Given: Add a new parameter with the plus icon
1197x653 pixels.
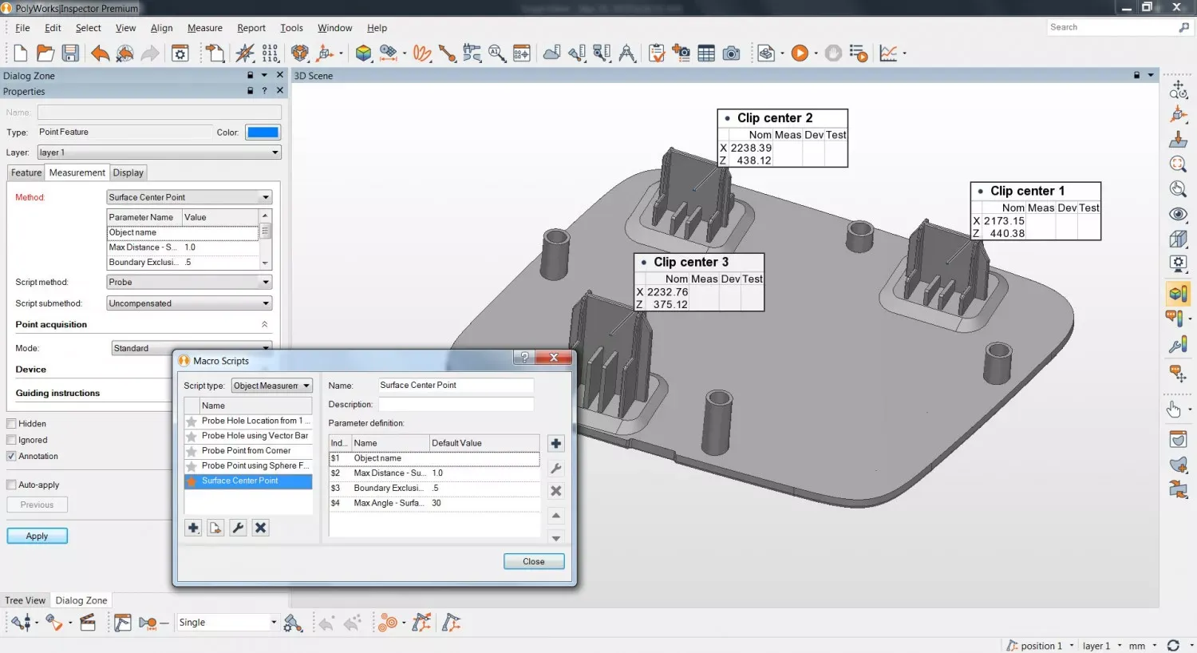Looking at the screenshot, I should tap(555, 443).
